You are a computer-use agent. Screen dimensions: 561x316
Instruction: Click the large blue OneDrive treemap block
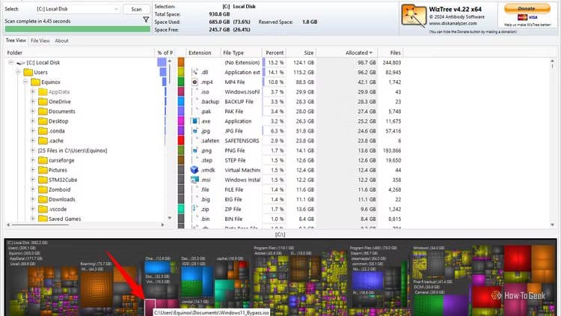[157, 267]
